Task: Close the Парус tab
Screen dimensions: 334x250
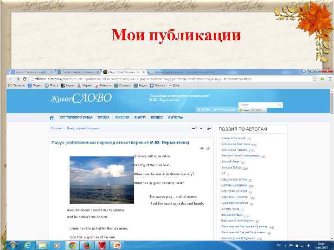Action: tap(144, 72)
